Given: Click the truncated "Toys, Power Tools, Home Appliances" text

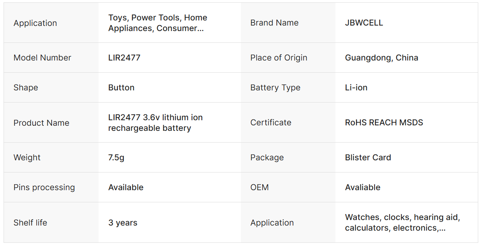Looking at the screenshot, I should click(158, 23).
